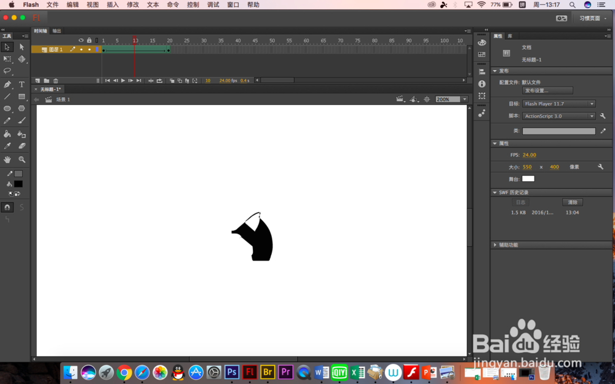Toggle the Loop playback button
Screen dimensions: 615x384
click(x=160, y=80)
